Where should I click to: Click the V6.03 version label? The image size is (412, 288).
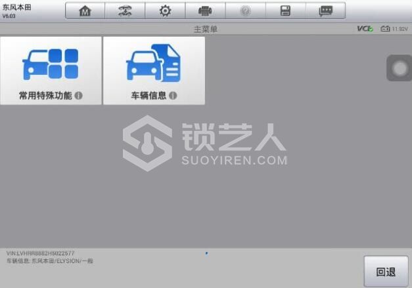pyautogui.click(x=9, y=16)
